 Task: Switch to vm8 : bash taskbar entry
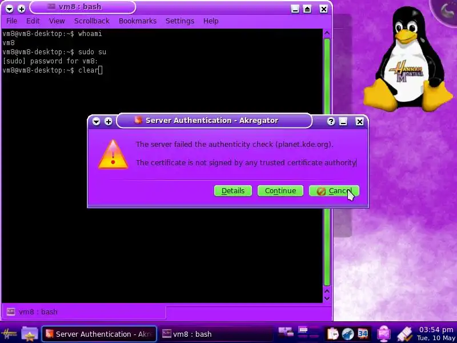click(216, 334)
